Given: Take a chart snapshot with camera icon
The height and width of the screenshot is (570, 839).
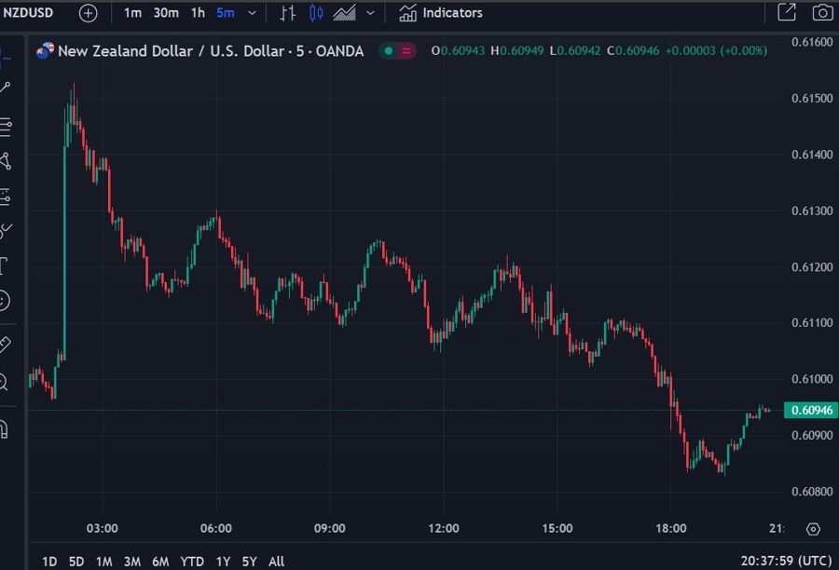Looking at the screenshot, I should point(821,13).
